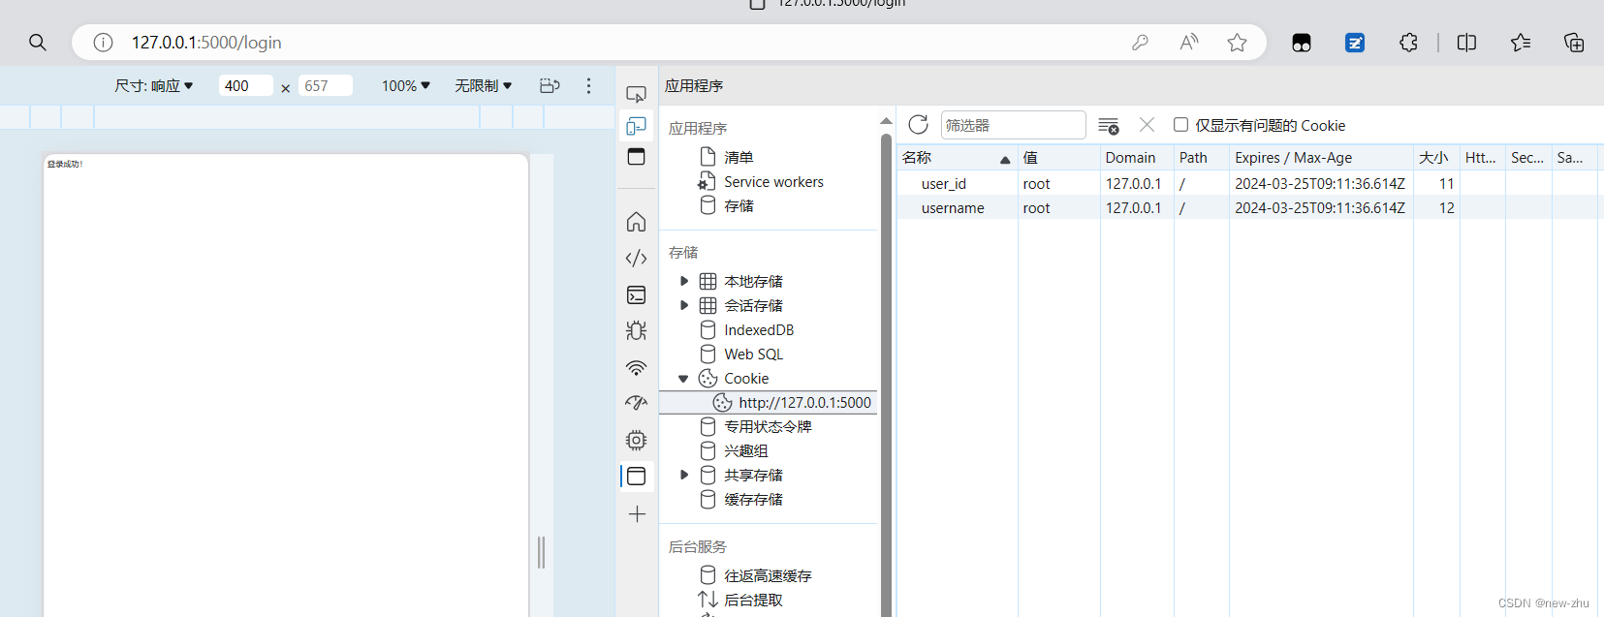The width and height of the screenshot is (1604, 617).
Task: View site information icon in address bar
Action: click(x=103, y=43)
